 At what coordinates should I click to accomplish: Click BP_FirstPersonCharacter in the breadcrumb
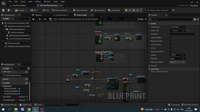pyautogui.click(x=68, y=19)
